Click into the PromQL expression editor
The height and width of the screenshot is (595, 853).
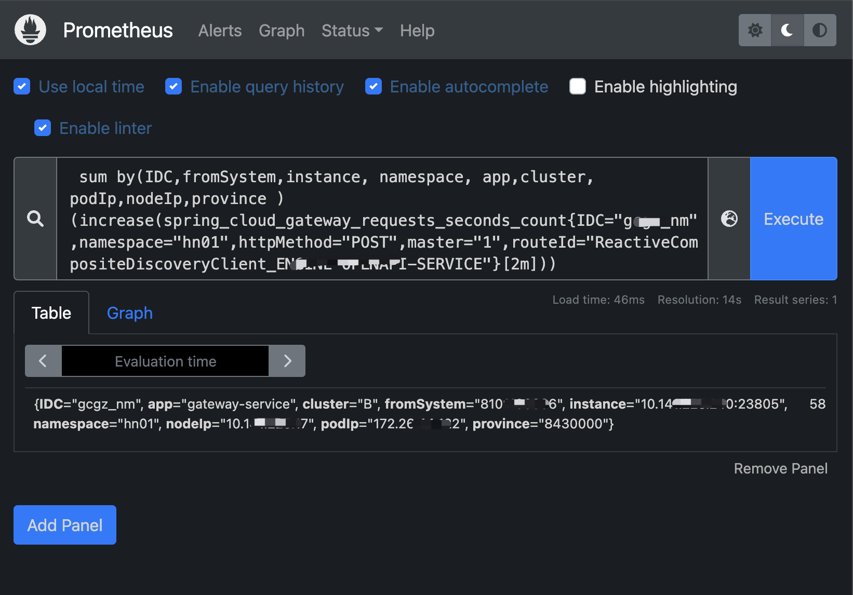click(382, 219)
